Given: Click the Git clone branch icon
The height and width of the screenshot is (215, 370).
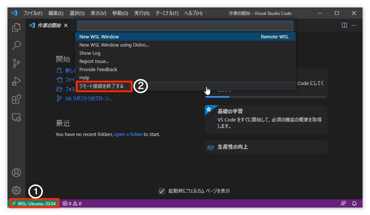Looking at the screenshot, I should coord(59,98).
